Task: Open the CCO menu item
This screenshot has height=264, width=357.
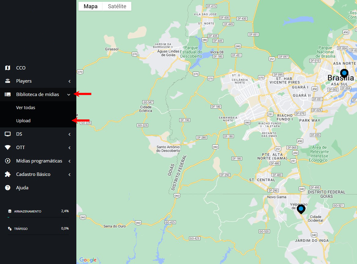Action: 38,68
